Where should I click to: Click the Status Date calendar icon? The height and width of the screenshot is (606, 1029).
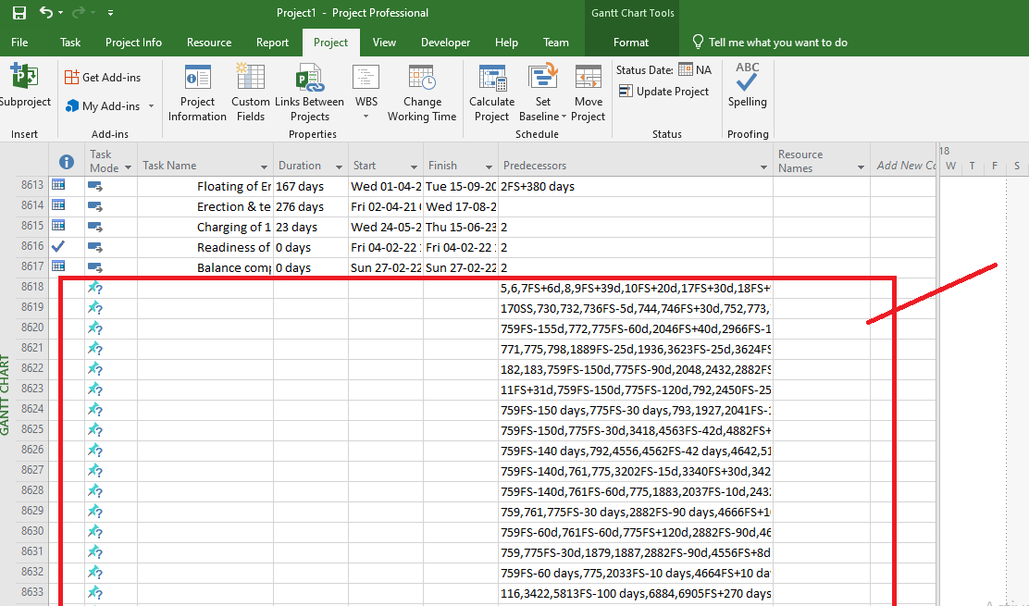[x=685, y=68]
